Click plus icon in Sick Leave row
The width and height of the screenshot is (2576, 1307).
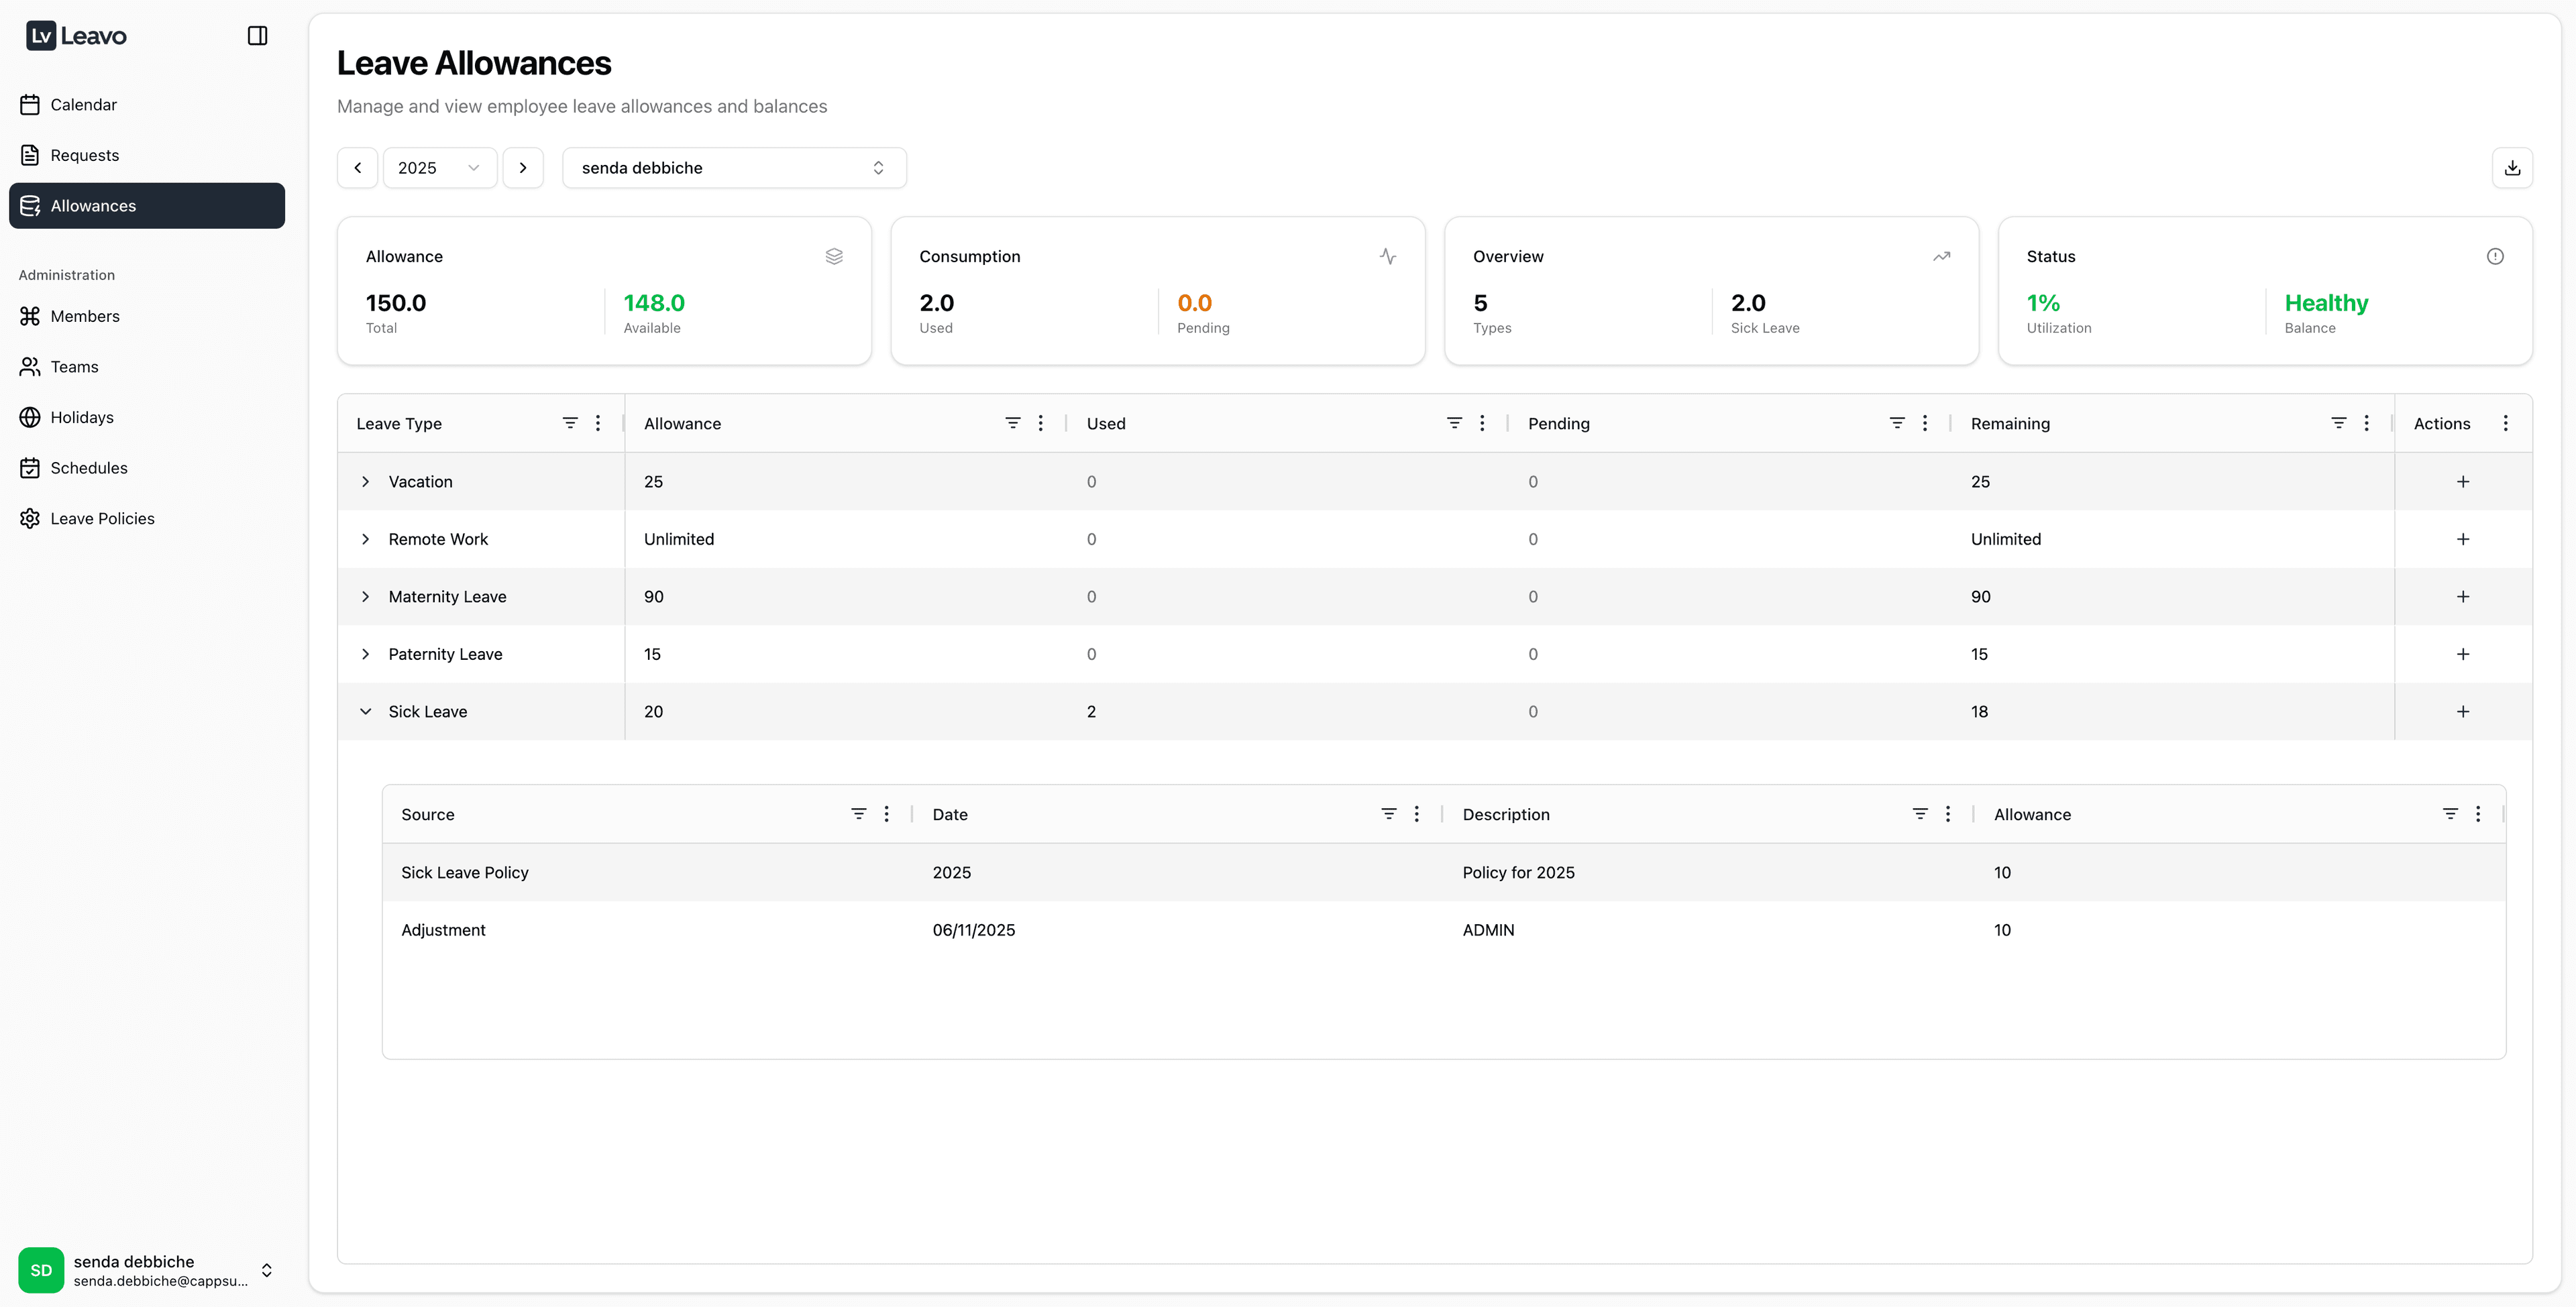(x=2463, y=712)
